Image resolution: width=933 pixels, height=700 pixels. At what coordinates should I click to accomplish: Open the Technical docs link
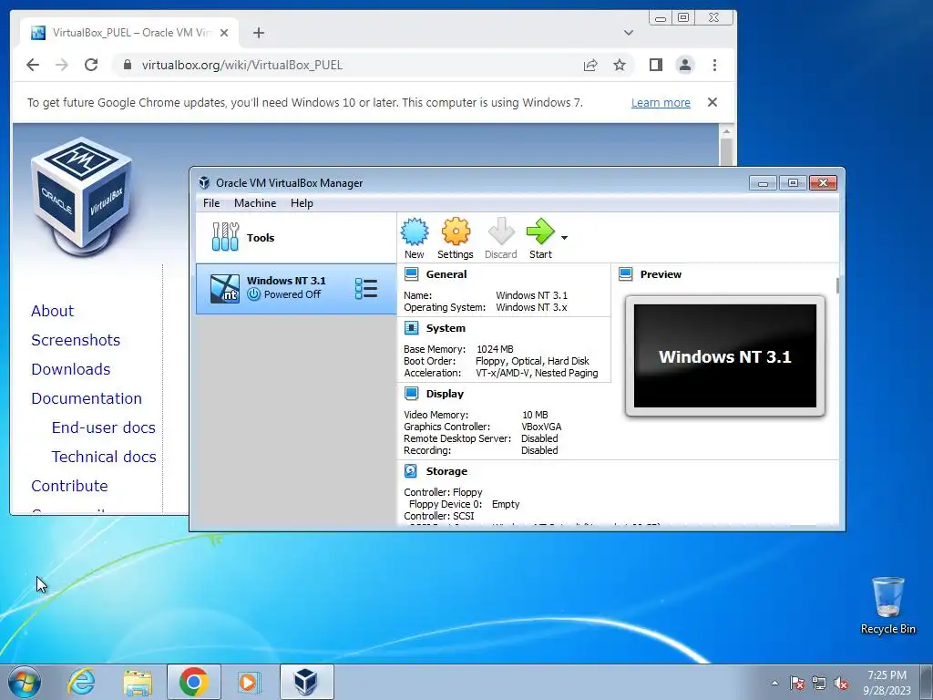tap(104, 457)
